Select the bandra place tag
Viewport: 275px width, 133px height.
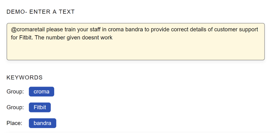tap(42, 123)
